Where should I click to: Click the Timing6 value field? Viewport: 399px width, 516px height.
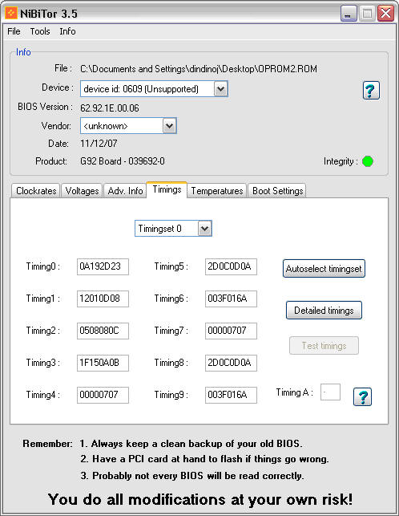coord(231,299)
